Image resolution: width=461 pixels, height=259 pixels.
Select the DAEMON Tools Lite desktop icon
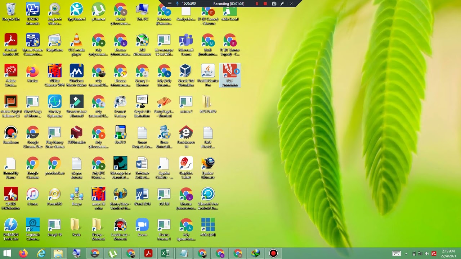tap(11, 230)
